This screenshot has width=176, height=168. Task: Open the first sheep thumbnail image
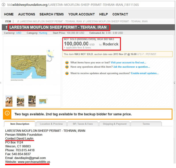(9, 101)
